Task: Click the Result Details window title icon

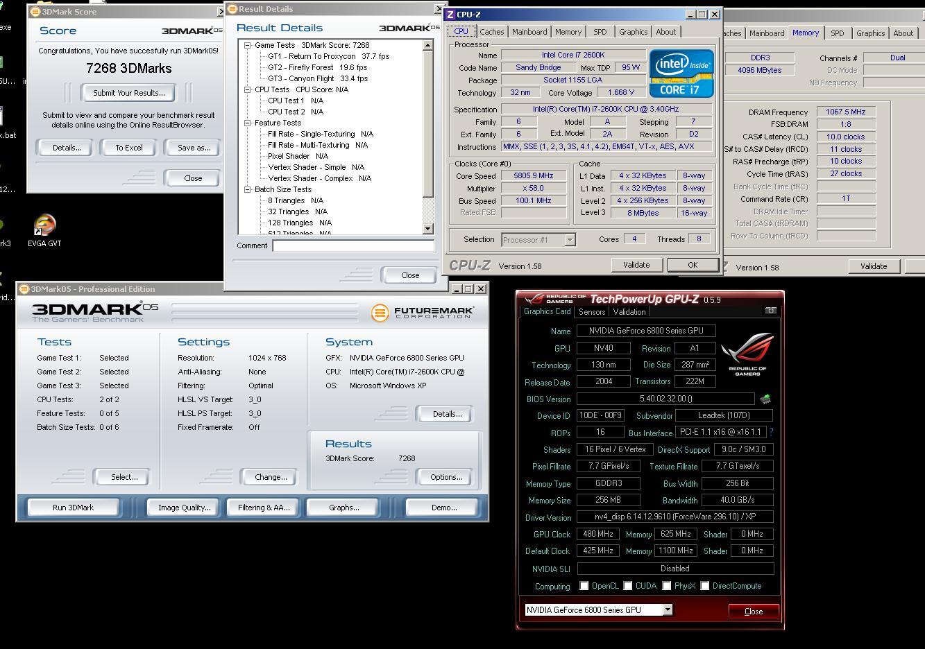Action: click(x=232, y=9)
